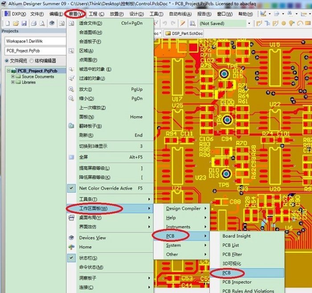Expand the Libraries folder
This screenshot has height=293, width=312.
click(13, 82)
